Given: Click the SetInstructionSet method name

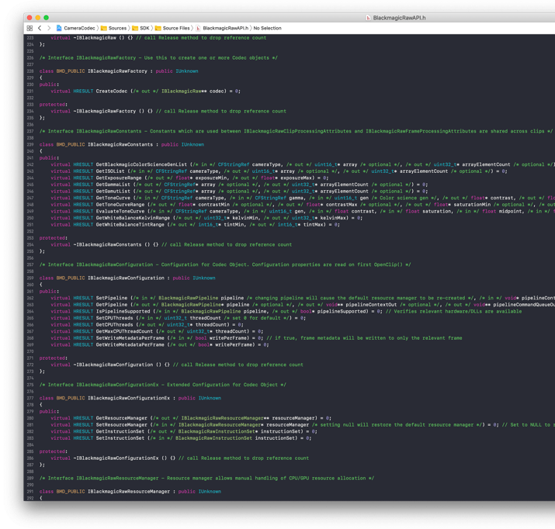Looking at the screenshot, I should click(120, 438).
